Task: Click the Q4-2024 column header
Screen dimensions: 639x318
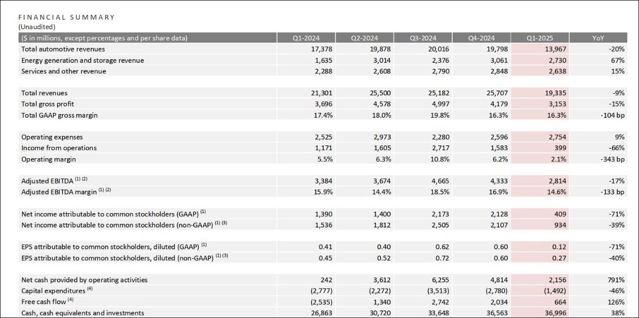Action: click(481, 38)
